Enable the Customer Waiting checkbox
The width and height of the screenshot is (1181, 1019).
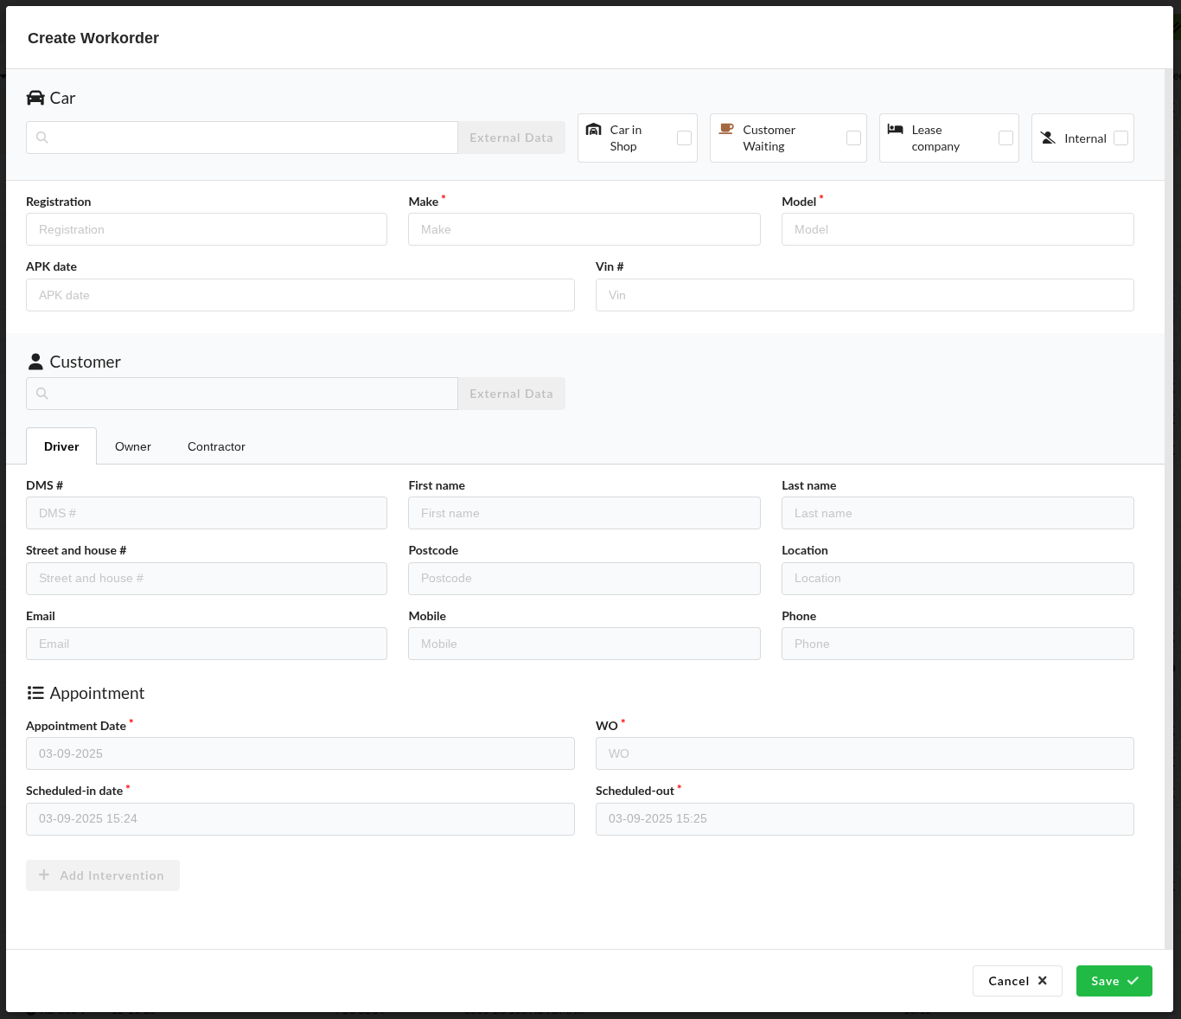pos(853,138)
